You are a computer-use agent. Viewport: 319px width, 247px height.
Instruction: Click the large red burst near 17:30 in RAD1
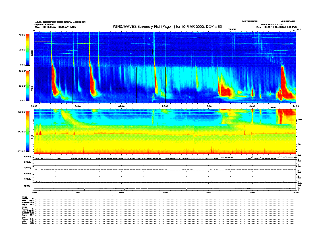point(225,91)
